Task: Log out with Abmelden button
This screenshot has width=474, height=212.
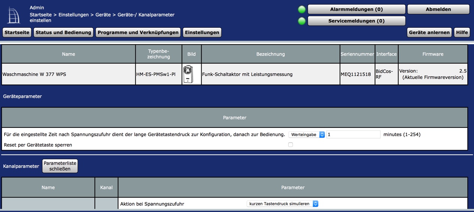Action: tap(438, 9)
